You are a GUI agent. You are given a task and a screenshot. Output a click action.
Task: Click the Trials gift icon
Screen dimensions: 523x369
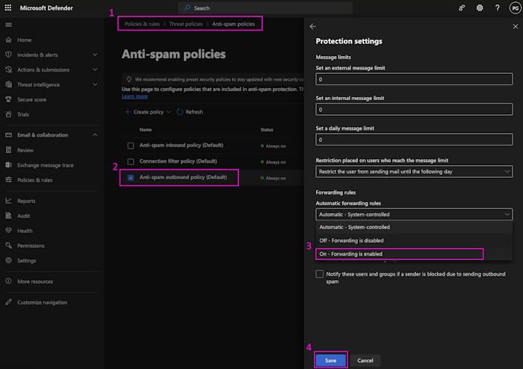[9, 114]
